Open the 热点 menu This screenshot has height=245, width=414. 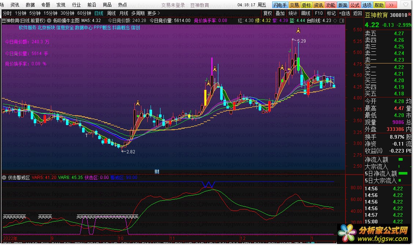tap(122, 5)
